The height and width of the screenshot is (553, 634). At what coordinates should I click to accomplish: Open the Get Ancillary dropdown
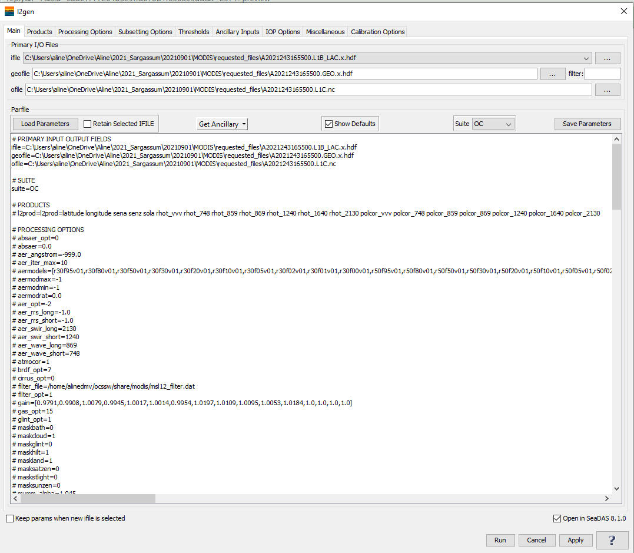tap(222, 124)
